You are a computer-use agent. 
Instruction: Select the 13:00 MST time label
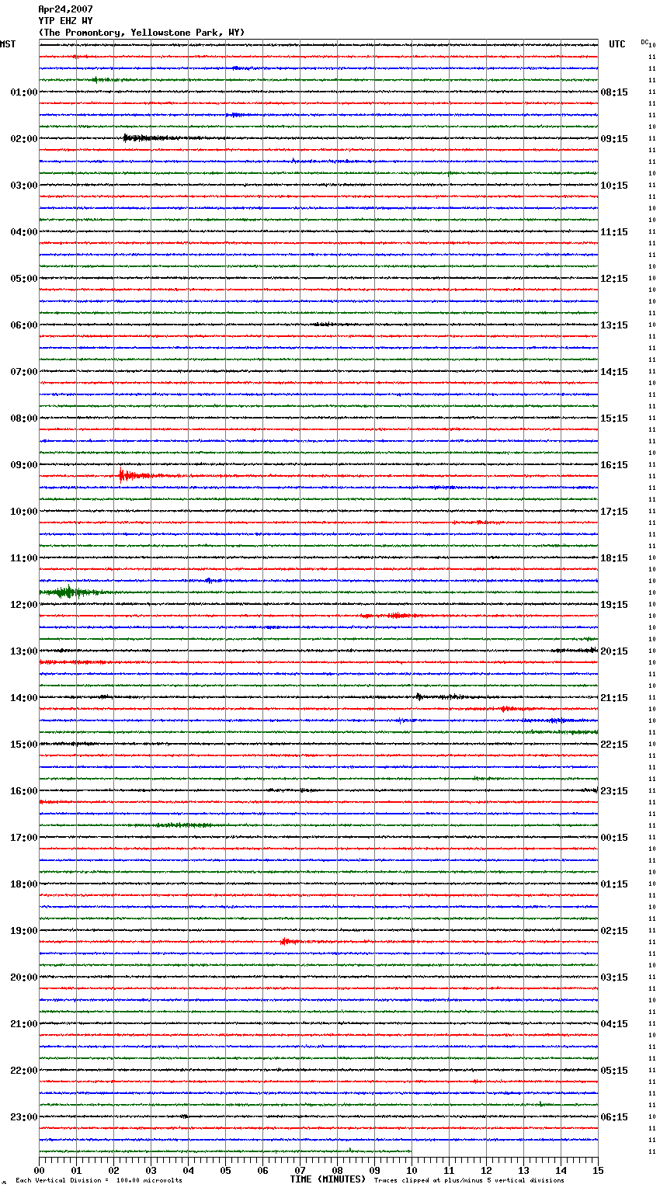click(23, 651)
